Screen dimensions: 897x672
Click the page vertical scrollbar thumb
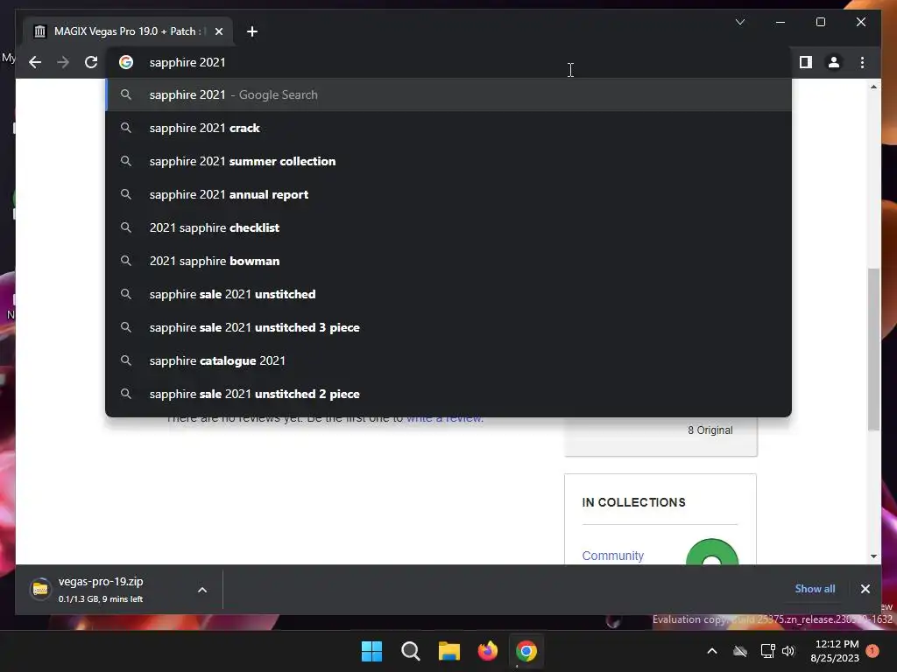pos(873,348)
